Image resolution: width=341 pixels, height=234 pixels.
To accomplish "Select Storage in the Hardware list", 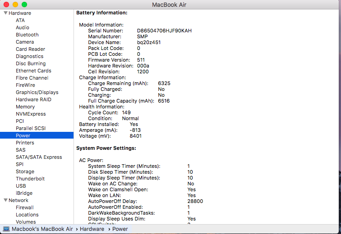I will click(x=25, y=171).
